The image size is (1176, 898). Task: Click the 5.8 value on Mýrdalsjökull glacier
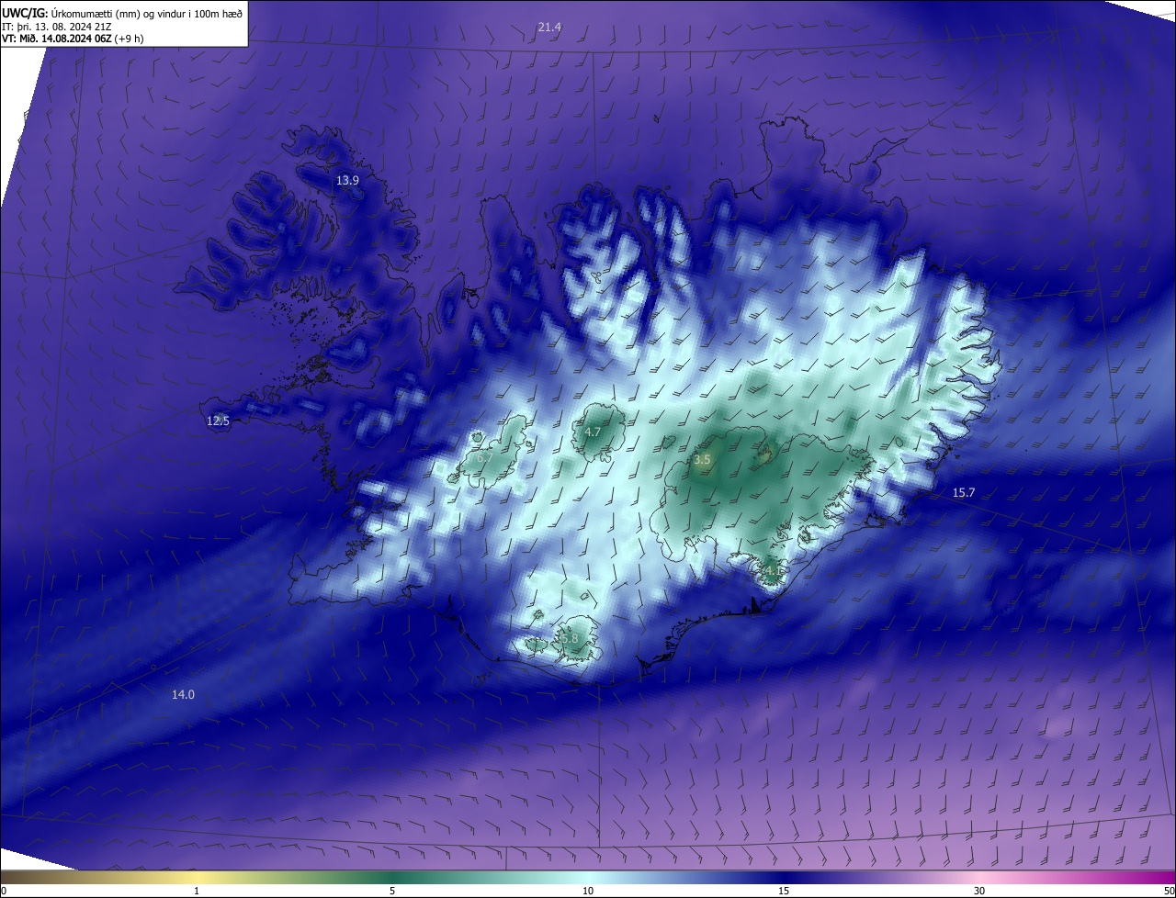pyautogui.click(x=570, y=638)
